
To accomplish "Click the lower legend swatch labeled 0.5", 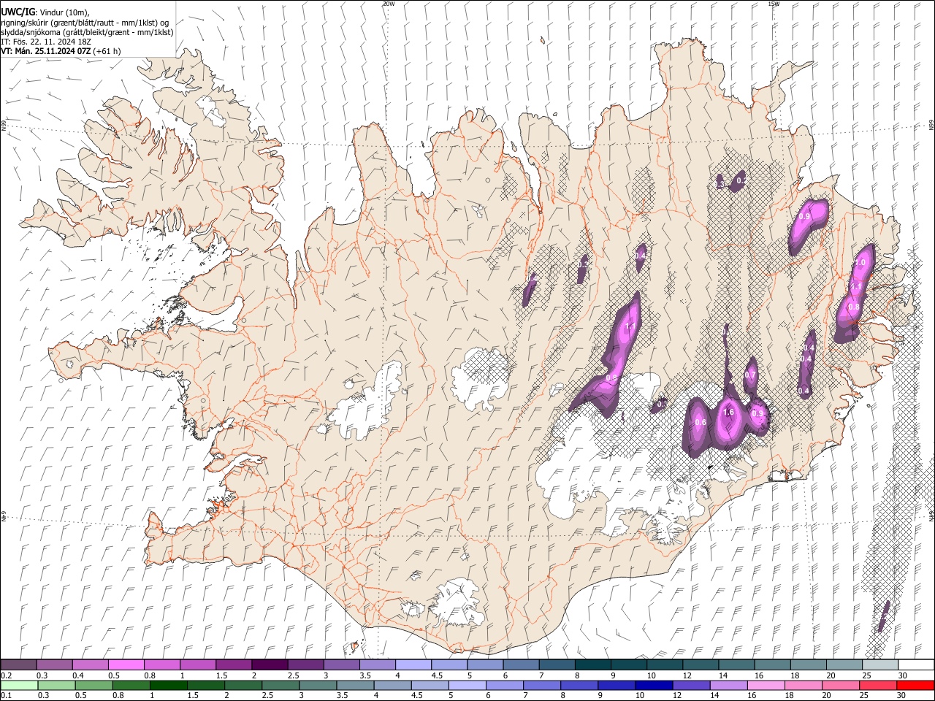I will point(93,685).
